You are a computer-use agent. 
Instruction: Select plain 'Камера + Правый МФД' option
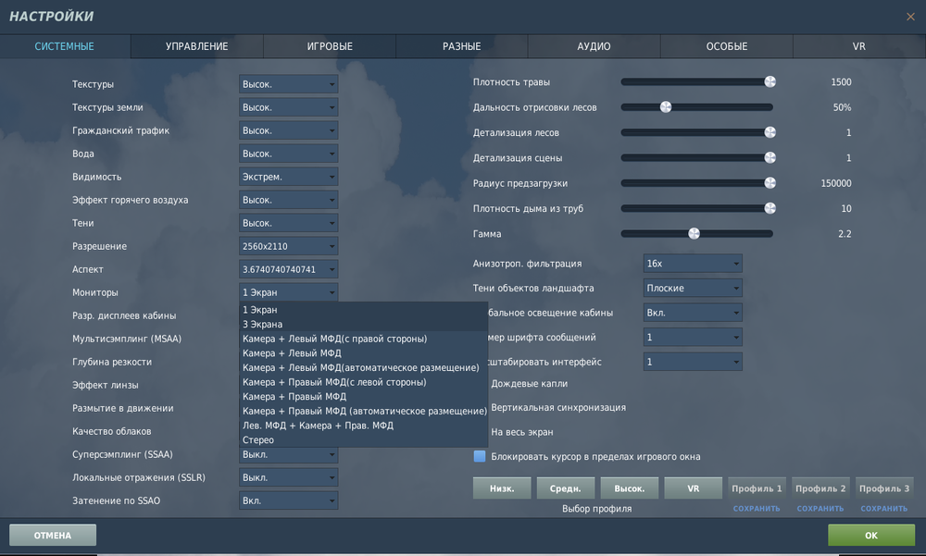point(363,397)
